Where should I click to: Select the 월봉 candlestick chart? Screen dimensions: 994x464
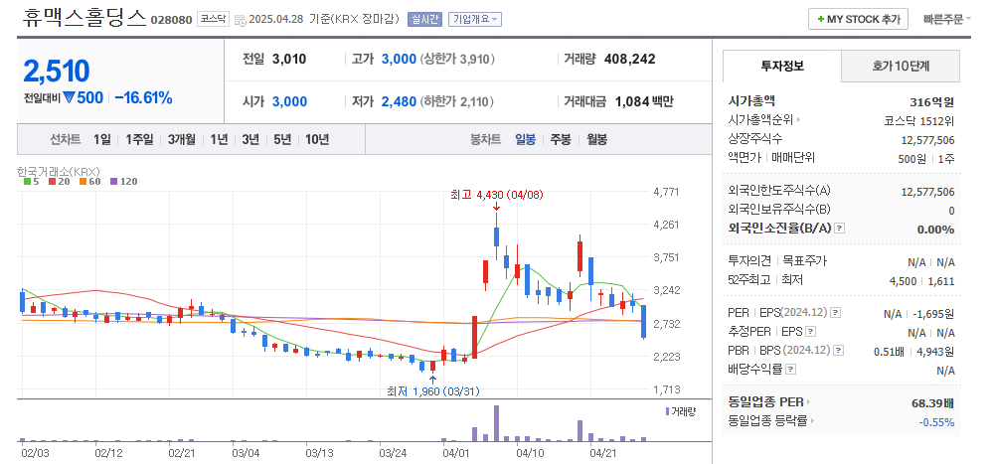click(596, 139)
